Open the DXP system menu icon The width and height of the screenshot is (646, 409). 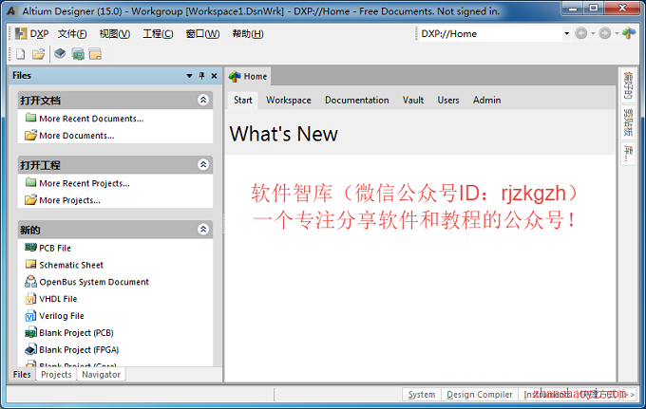tap(21, 34)
